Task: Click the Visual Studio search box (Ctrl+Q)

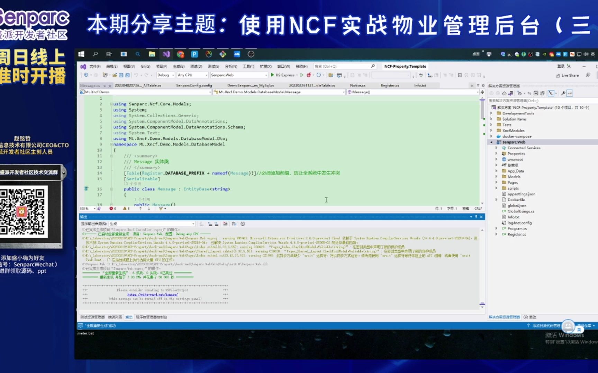Action: (x=345, y=66)
